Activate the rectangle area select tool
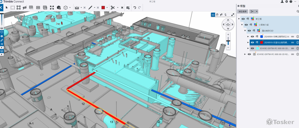Viewport: 299px width, 128px height. (13, 7)
